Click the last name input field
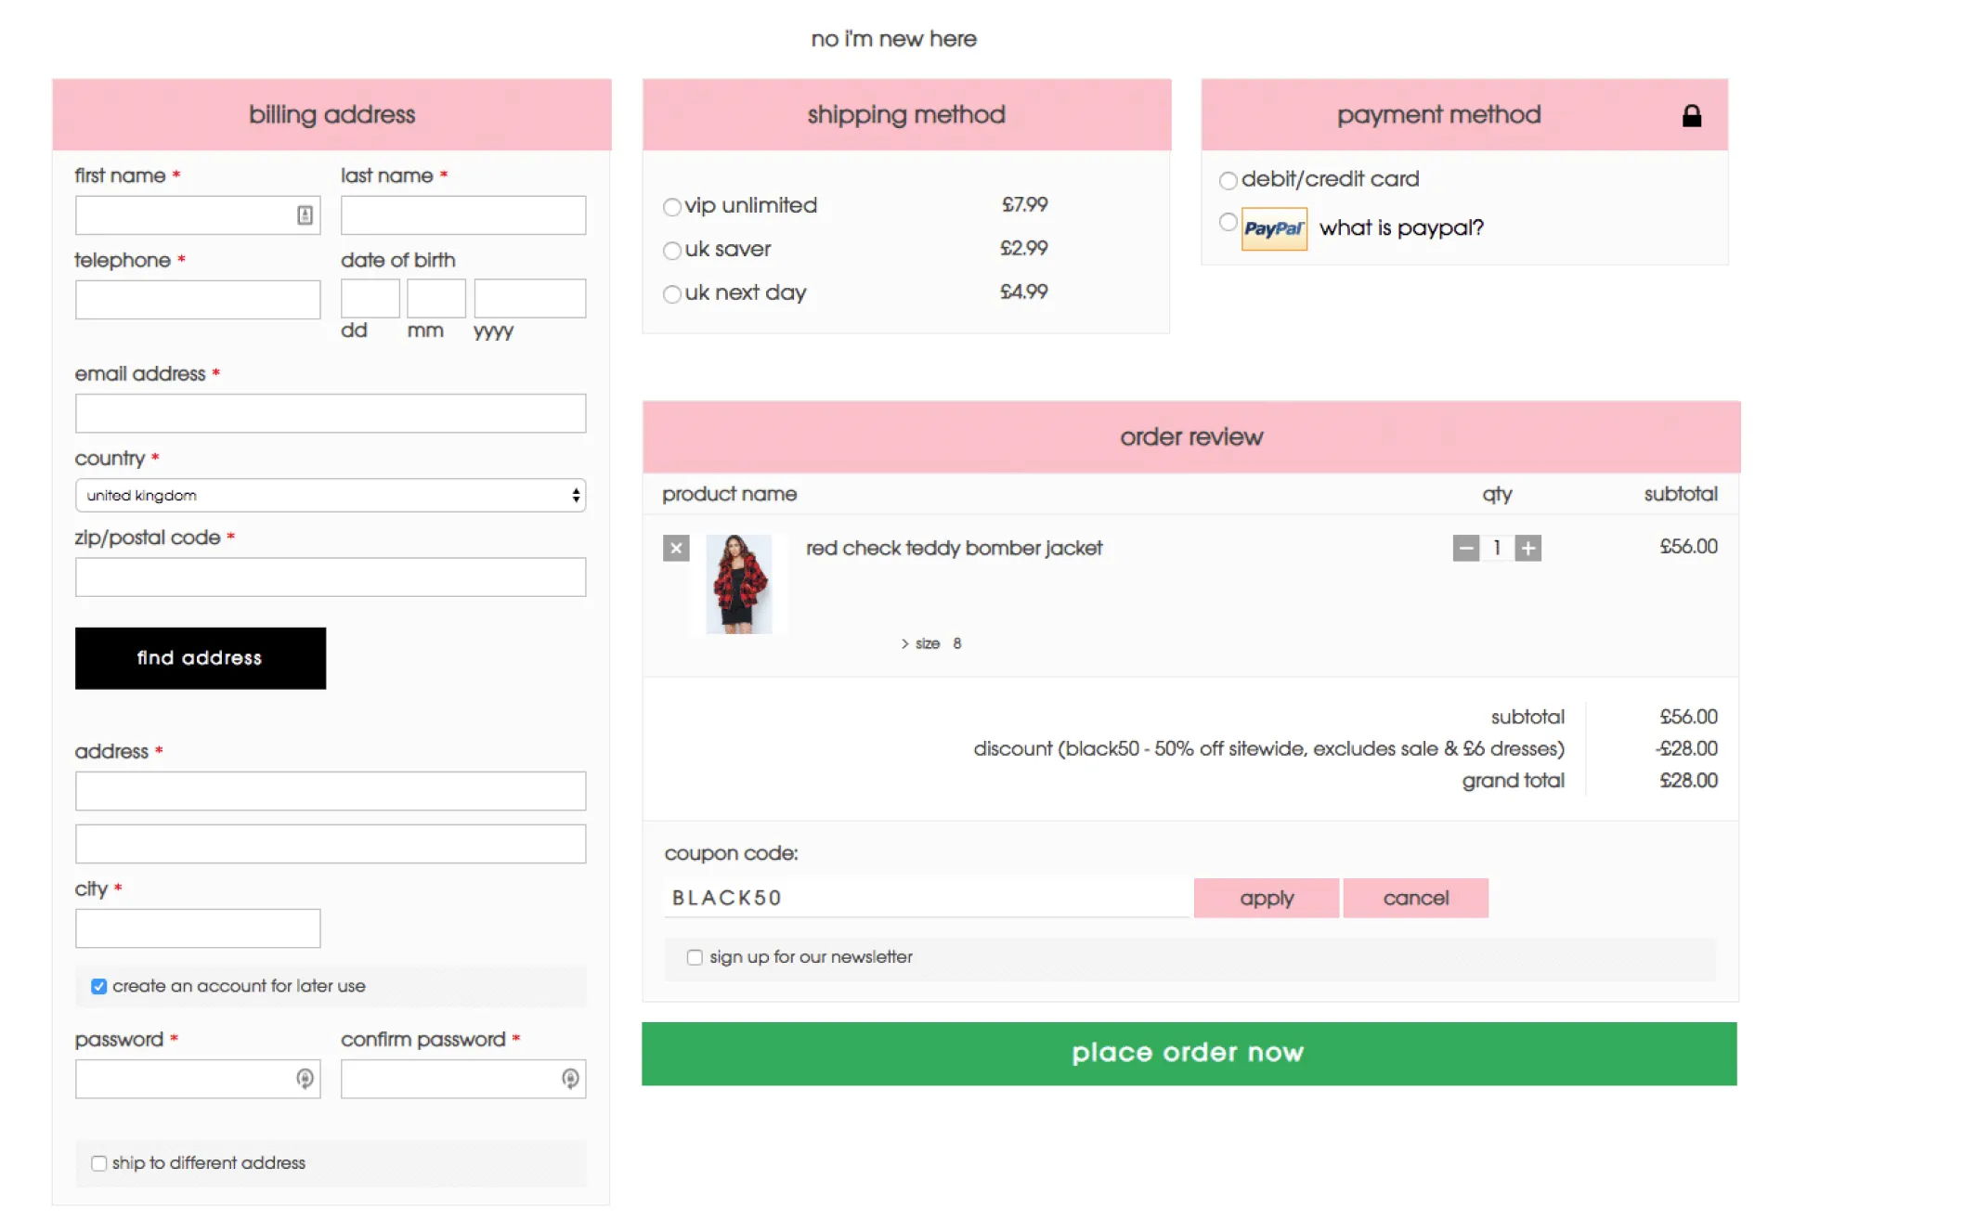 [463, 215]
